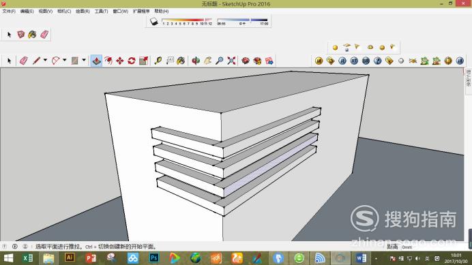This screenshot has height=265, width=472.
Task: Choose the Tape Measure tool
Action: 158,61
